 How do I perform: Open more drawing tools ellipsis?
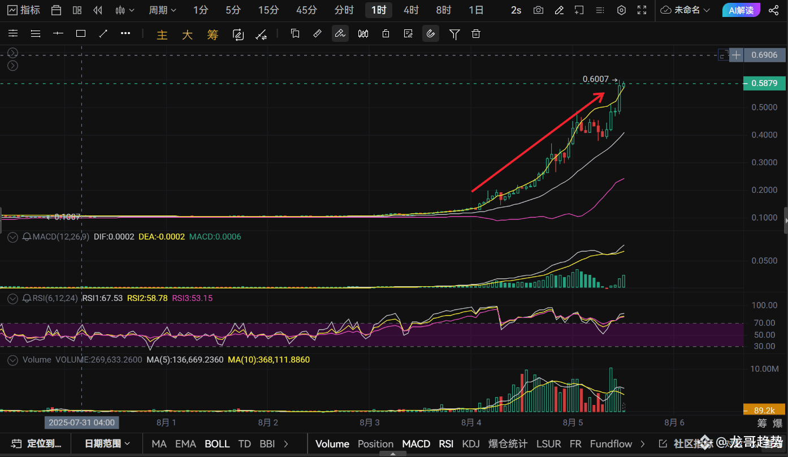pyautogui.click(x=125, y=34)
